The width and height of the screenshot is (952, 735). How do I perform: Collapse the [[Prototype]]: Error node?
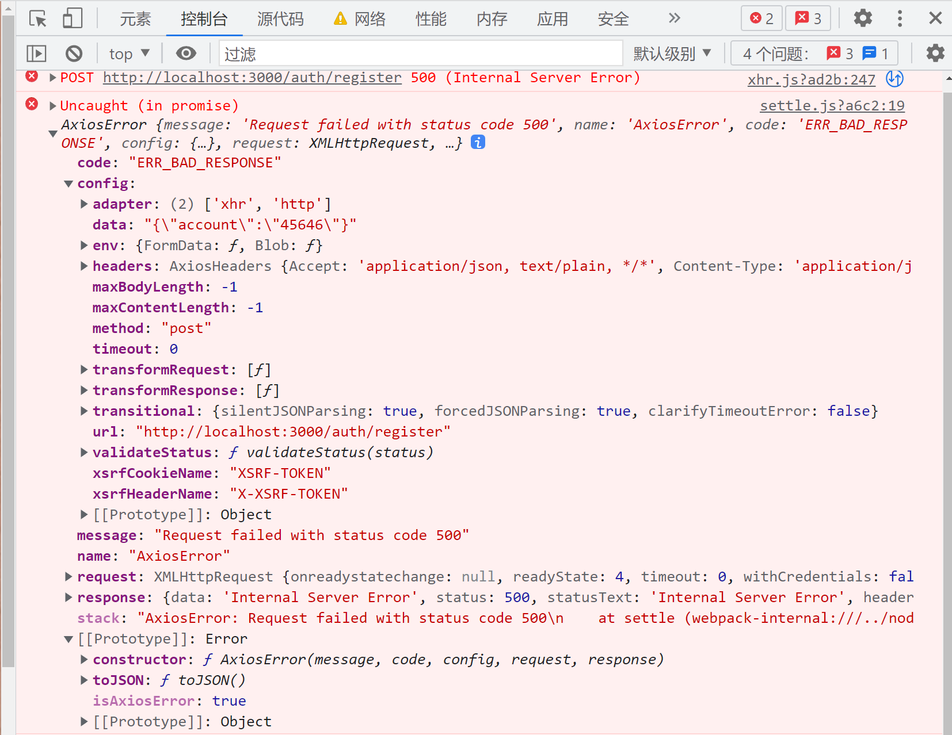click(x=68, y=639)
